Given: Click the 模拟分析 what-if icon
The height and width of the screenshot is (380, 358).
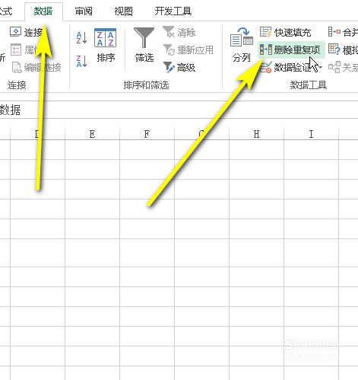Looking at the screenshot, I should 334,49.
